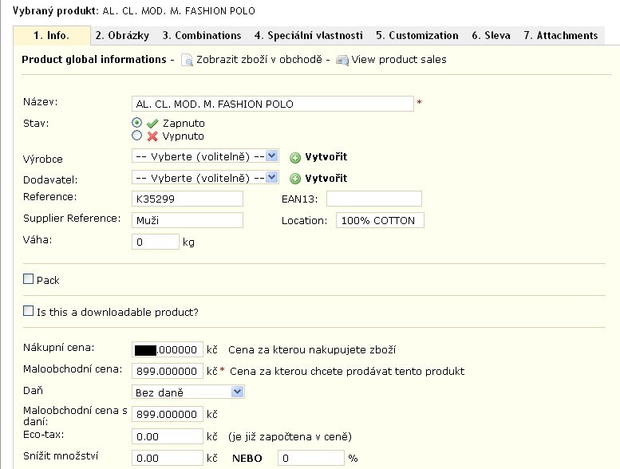Enable the Pack checkbox
This screenshot has height=469, width=620.
[x=29, y=279]
